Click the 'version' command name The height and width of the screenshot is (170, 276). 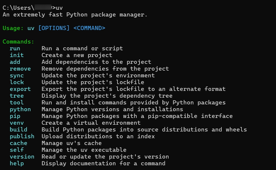tap(22, 157)
